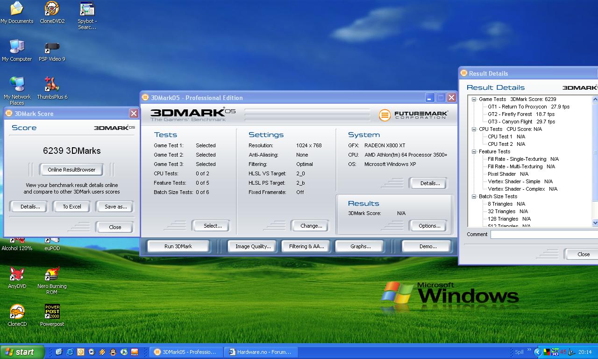Click the XPert 3D tray icon
598x359 pixels.
[555, 352]
